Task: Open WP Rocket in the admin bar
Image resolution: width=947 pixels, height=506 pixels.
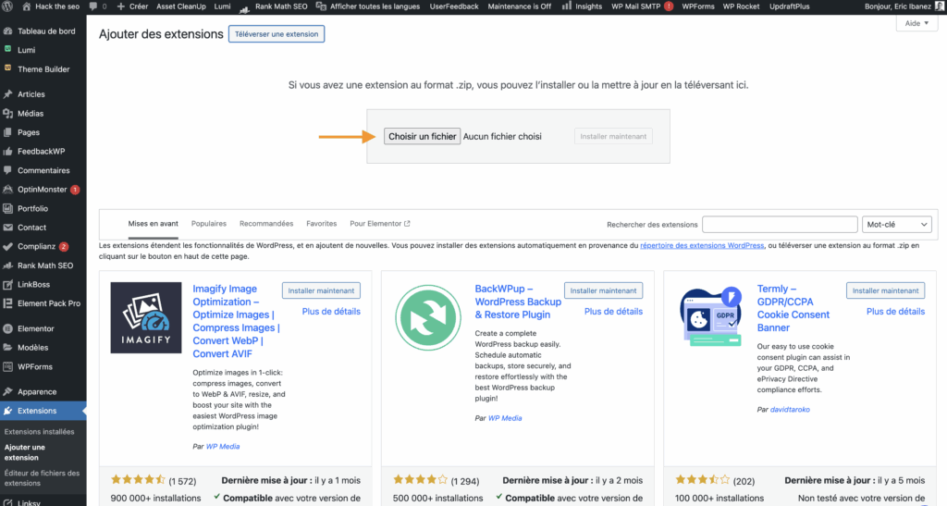Action: [741, 6]
